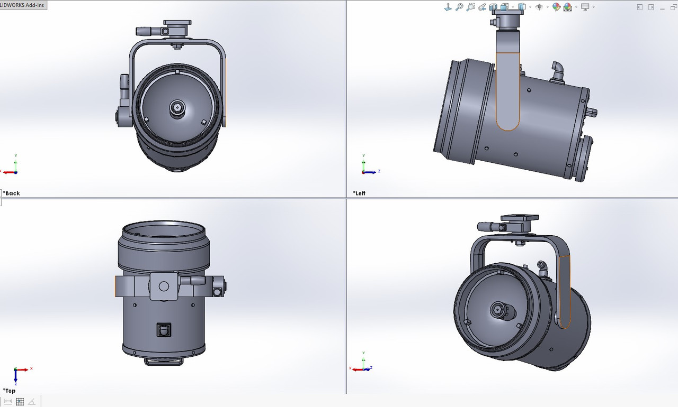This screenshot has width=678, height=407.
Task: Select the Zoom to Area tool
Action: coord(470,7)
